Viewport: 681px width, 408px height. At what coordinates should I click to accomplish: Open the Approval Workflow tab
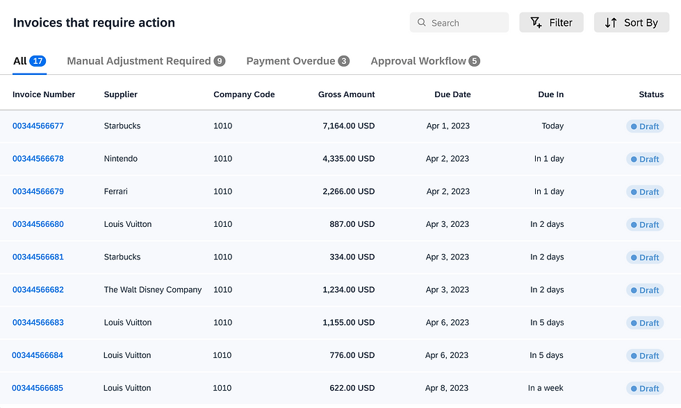pos(425,61)
